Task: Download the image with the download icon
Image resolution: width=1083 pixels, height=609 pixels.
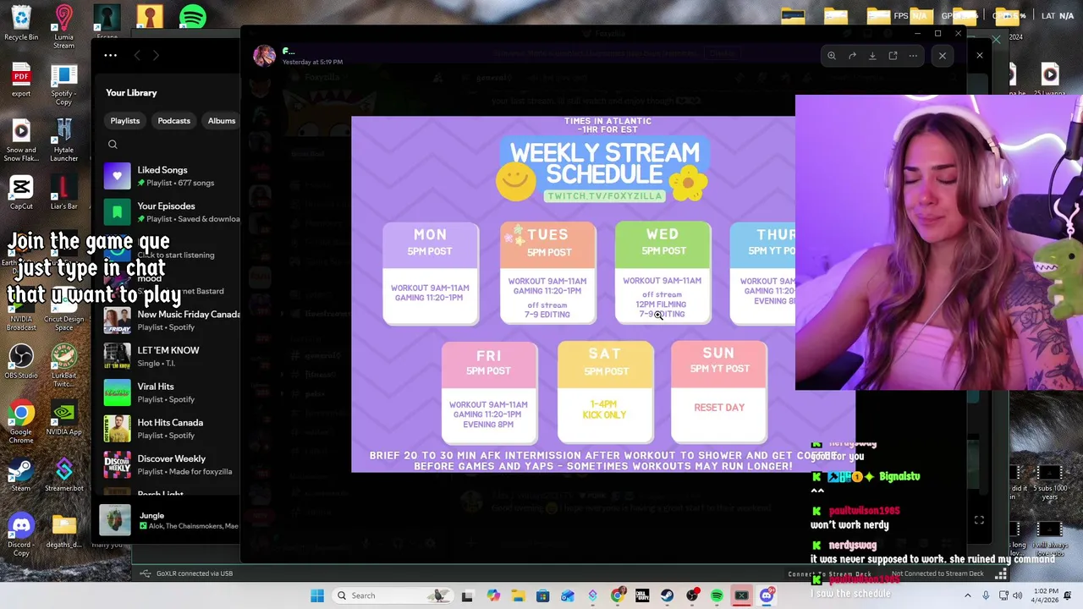Action: 872,56
